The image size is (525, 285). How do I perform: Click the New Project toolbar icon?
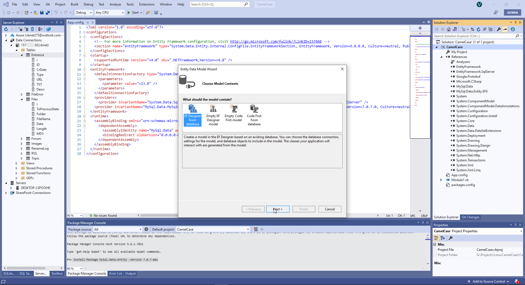click(27, 13)
